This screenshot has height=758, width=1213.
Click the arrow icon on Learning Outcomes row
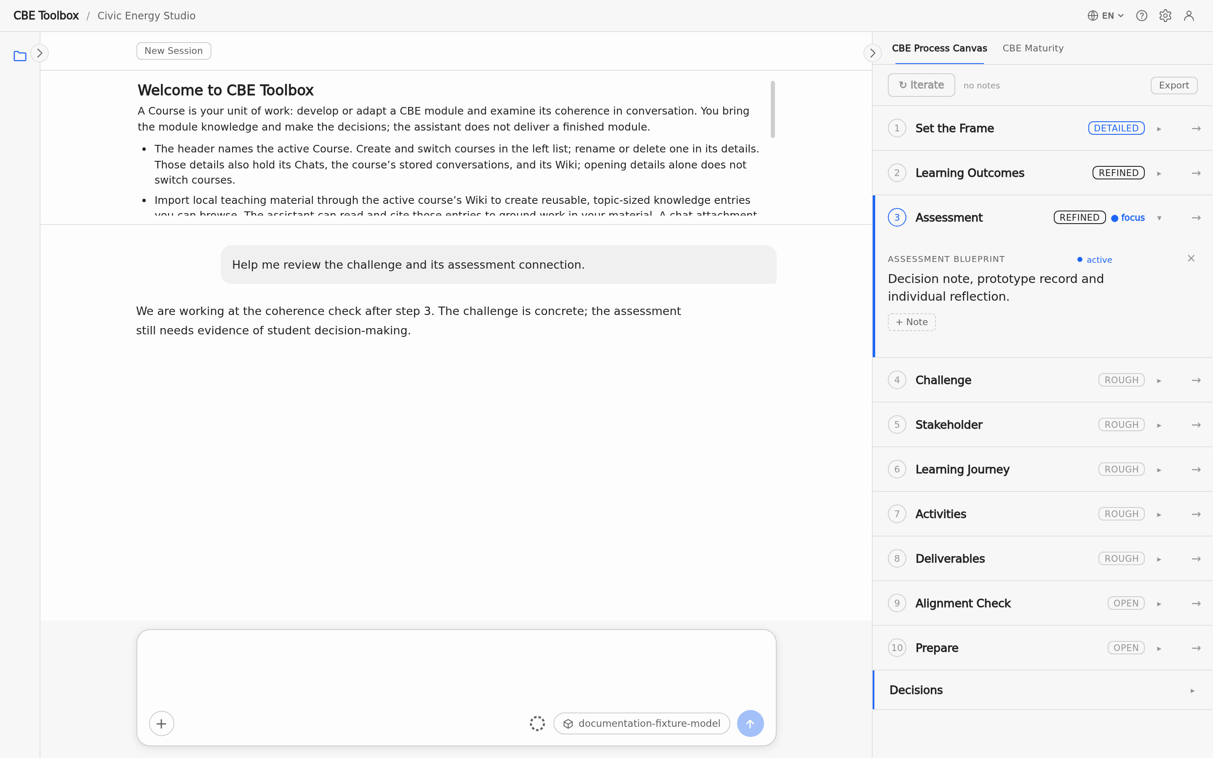point(1196,173)
